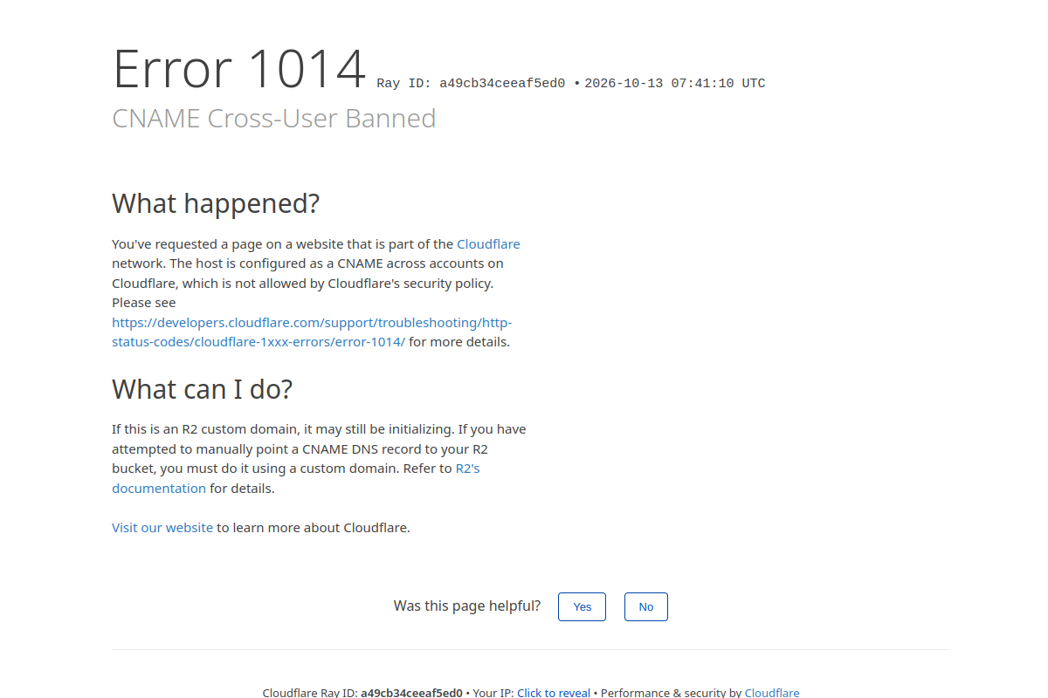Click the What happened? heading

(216, 203)
